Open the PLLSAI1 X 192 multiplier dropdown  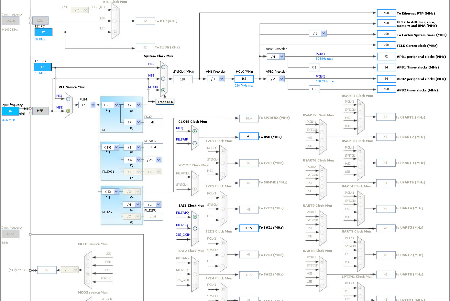[x=116, y=147]
